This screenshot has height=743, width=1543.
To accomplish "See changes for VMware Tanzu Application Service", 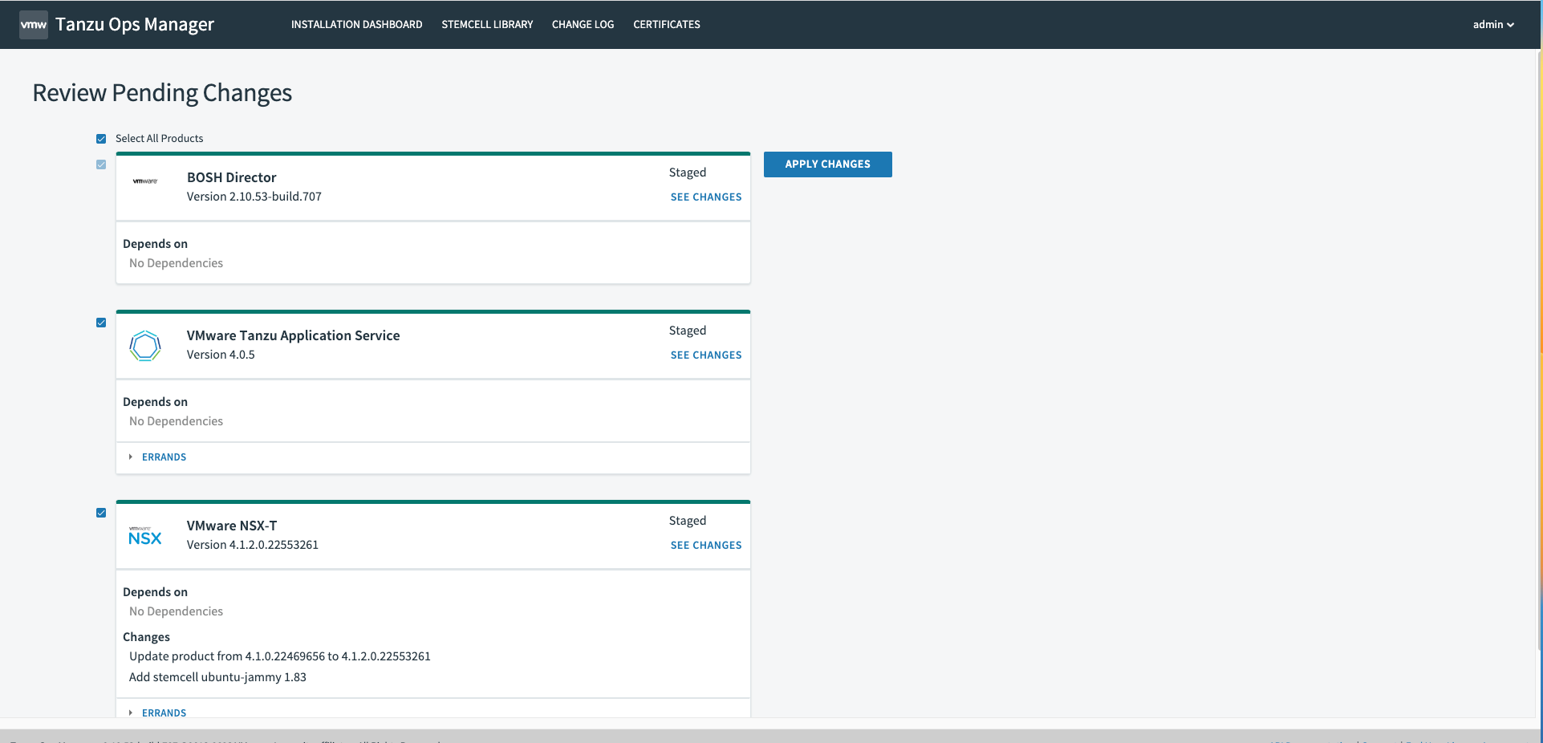I will coord(706,355).
